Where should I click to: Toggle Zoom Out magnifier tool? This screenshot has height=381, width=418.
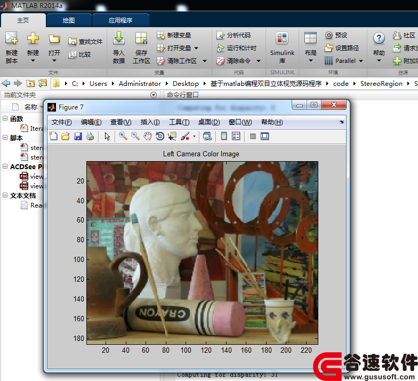(135, 137)
